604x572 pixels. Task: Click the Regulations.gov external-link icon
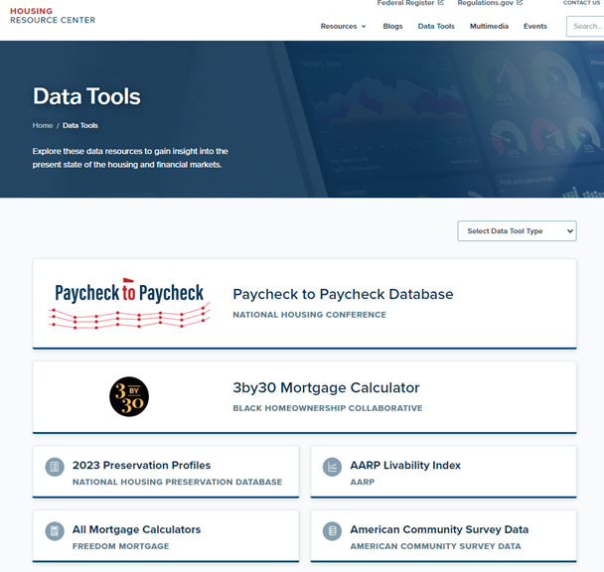click(x=520, y=3)
